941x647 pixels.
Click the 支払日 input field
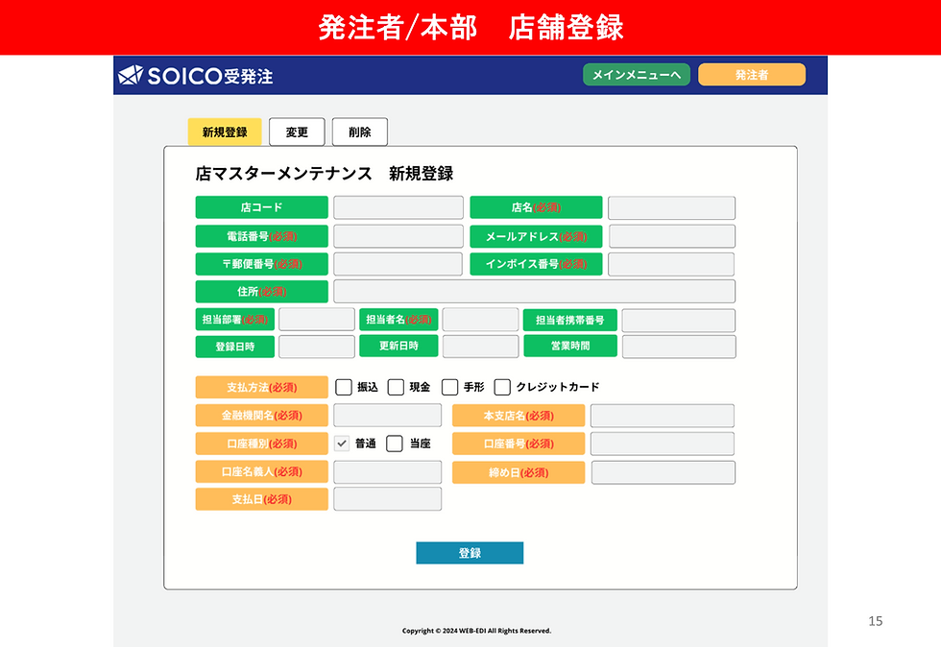(387, 498)
